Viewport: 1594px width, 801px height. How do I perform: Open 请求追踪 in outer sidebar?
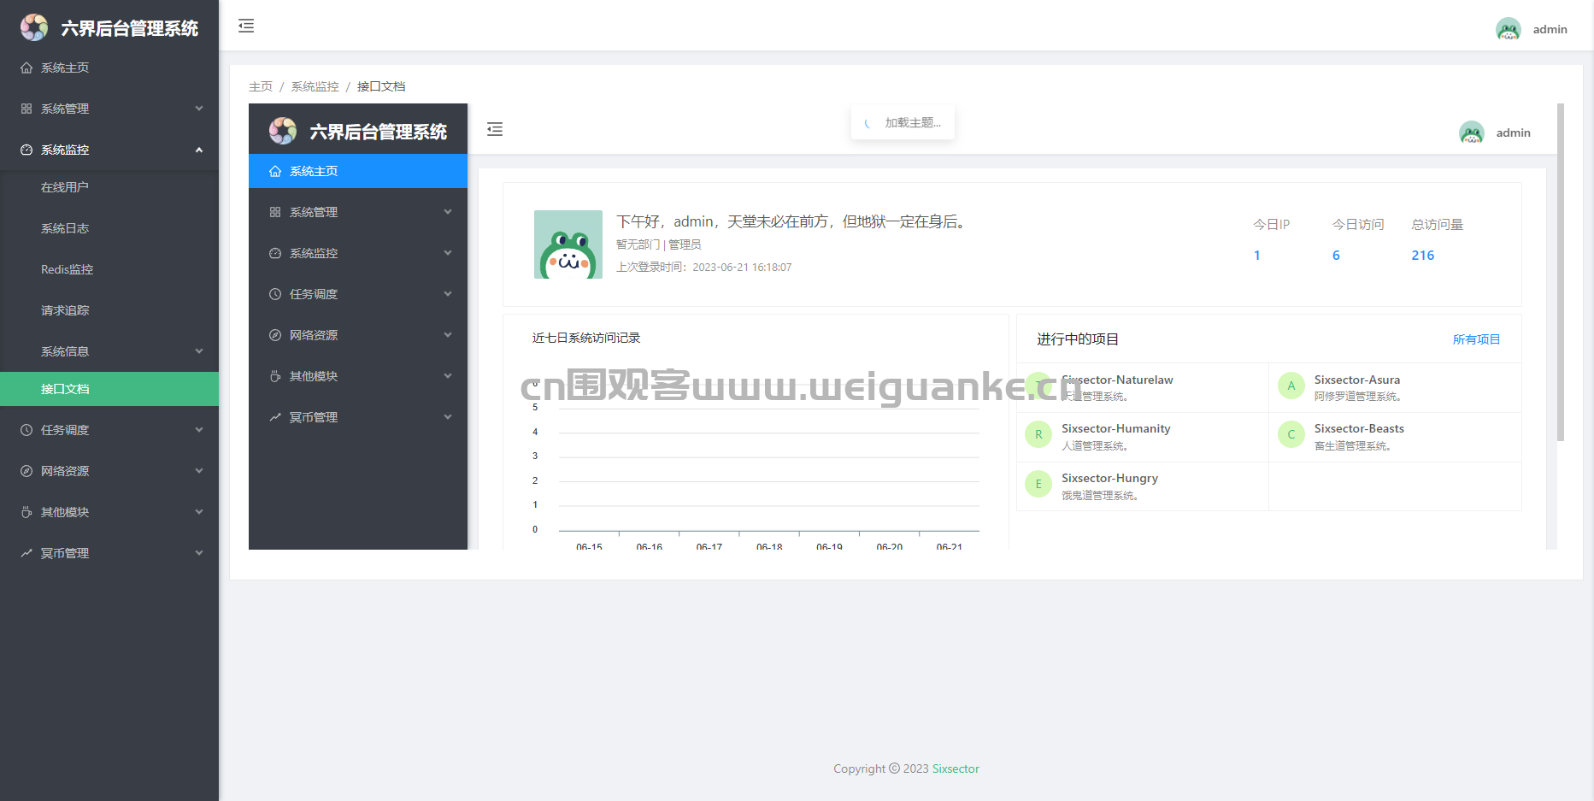click(x=109, y=310)
